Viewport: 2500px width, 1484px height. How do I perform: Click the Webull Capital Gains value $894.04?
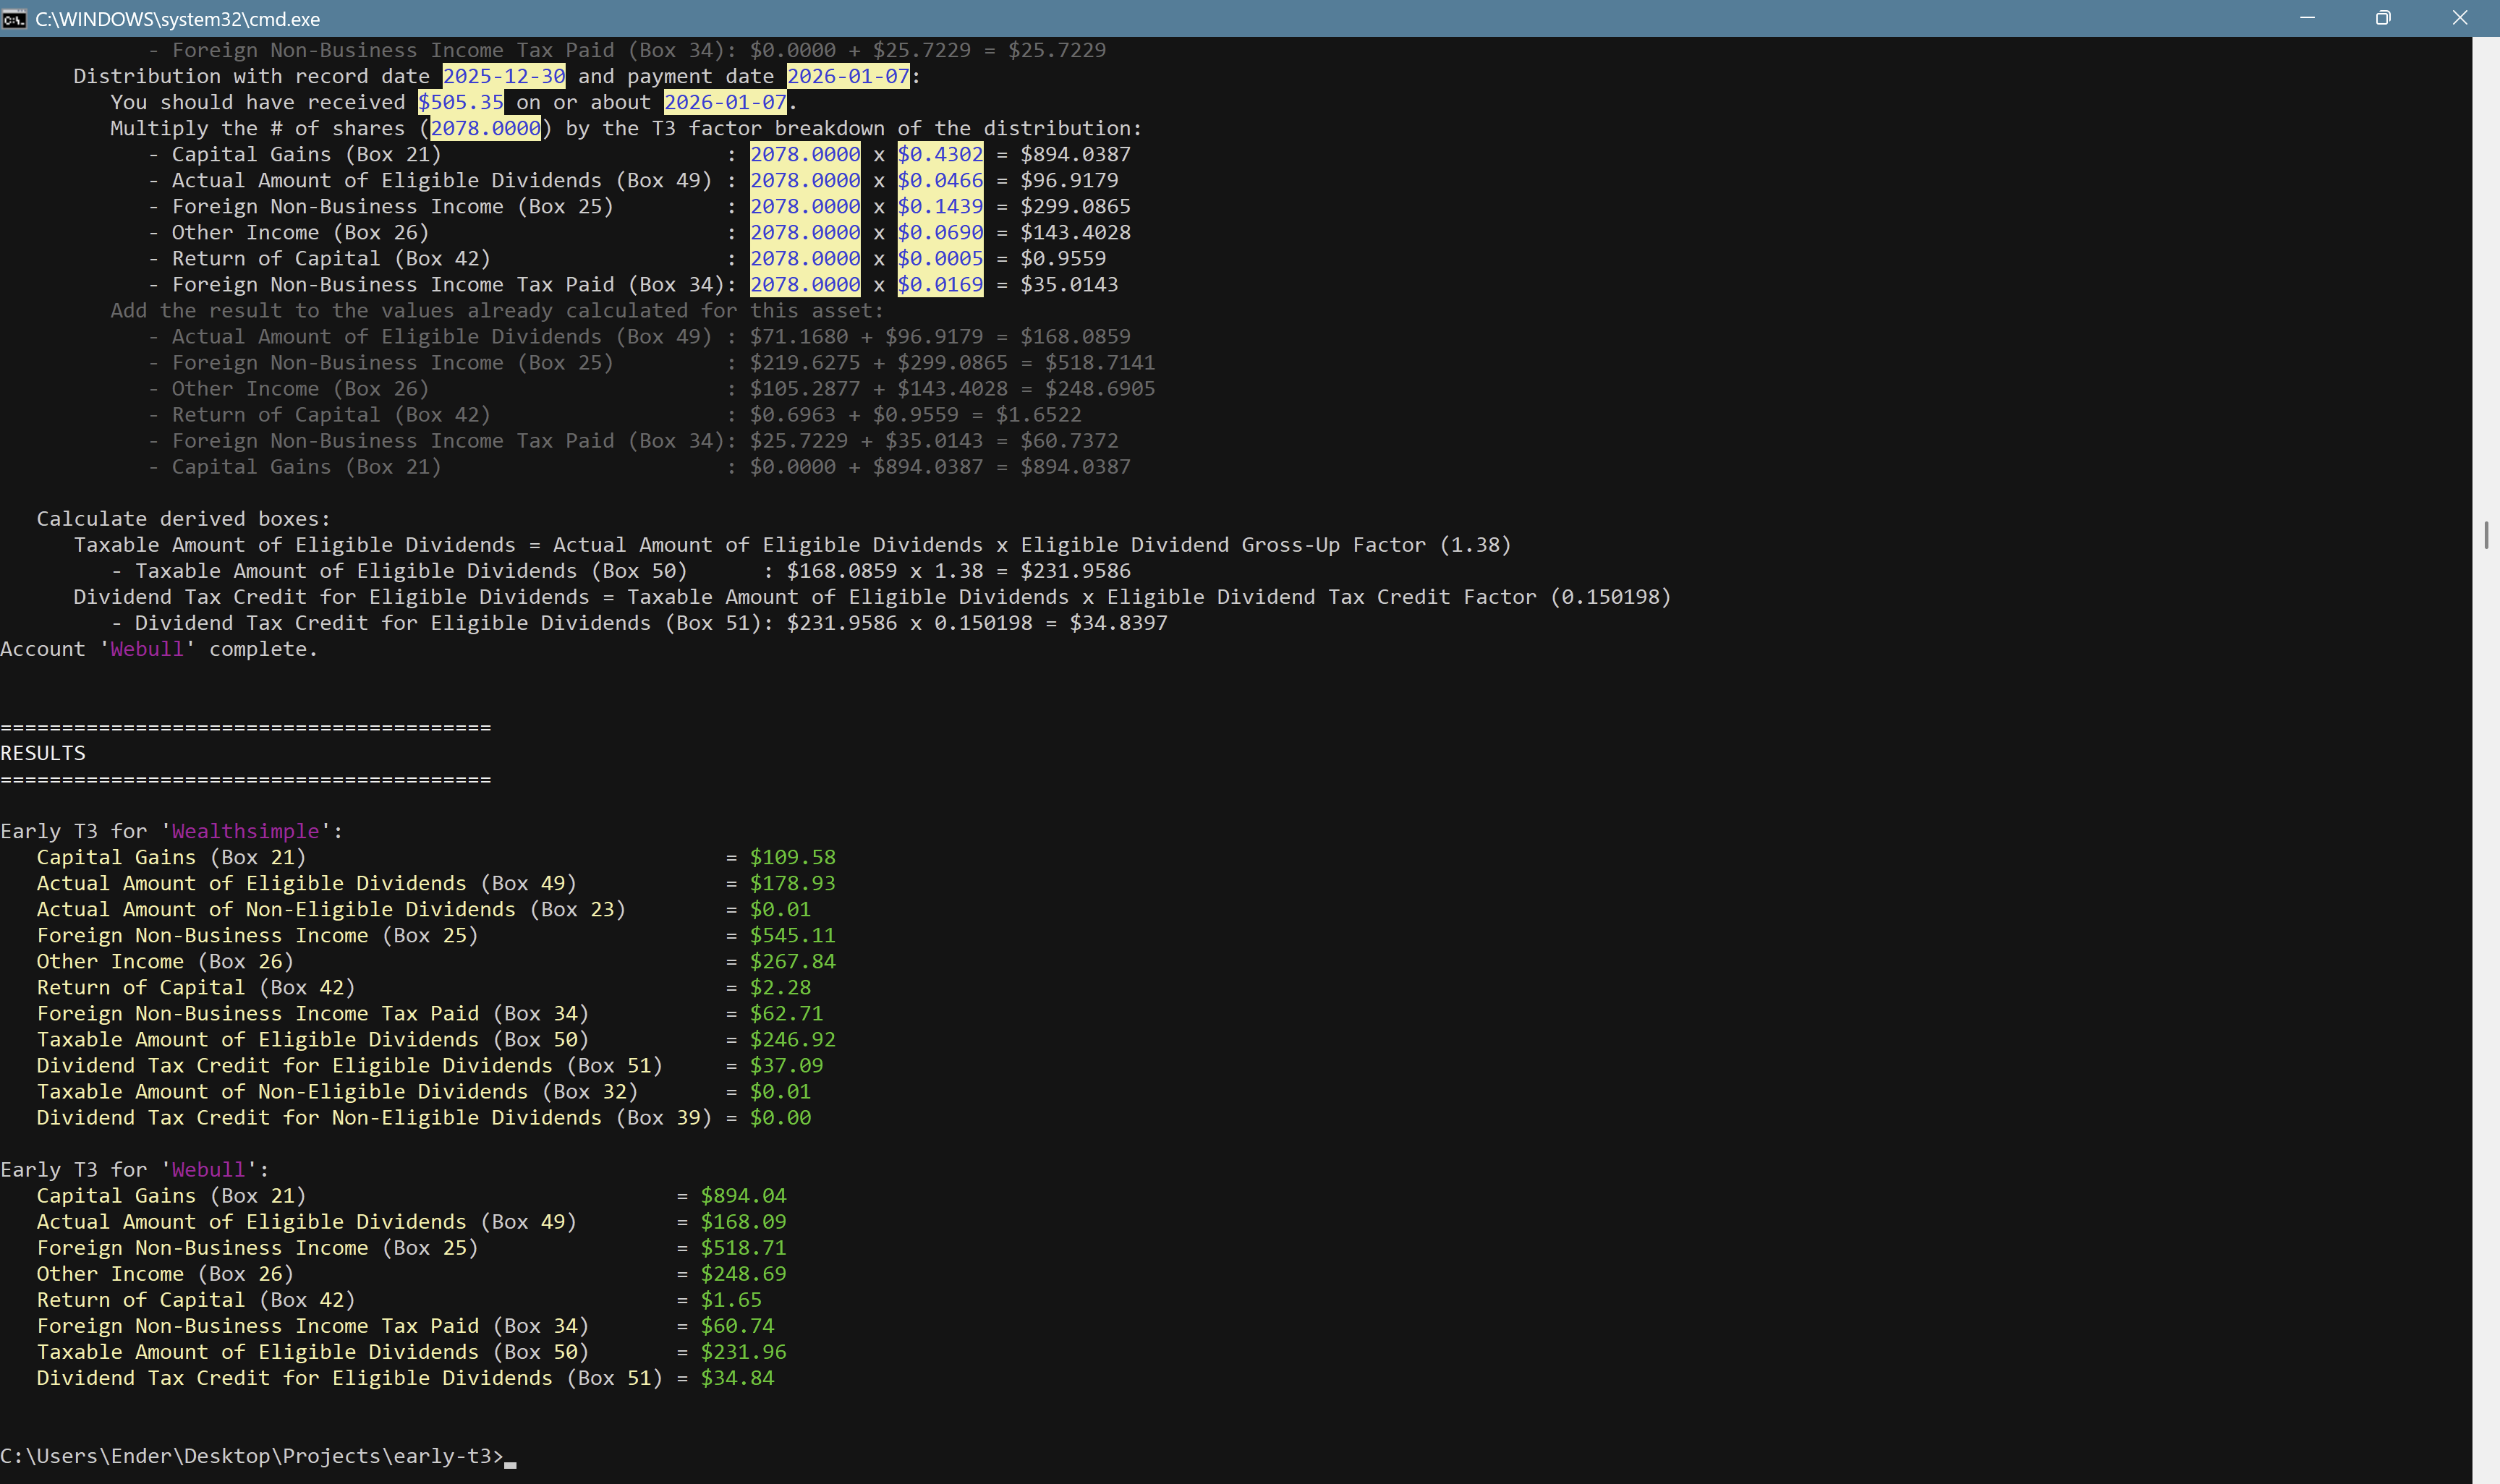(743, 1195)
